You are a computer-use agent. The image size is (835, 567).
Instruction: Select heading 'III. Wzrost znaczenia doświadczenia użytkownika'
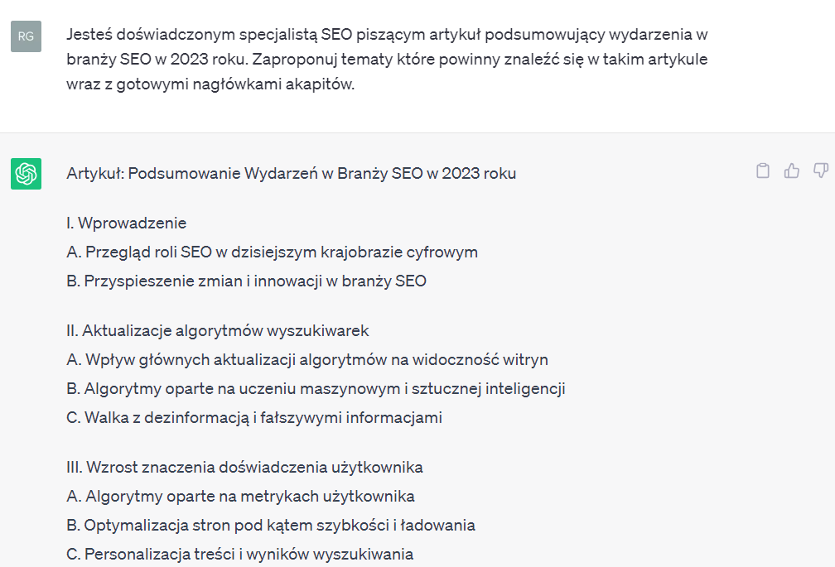tap(244, 467)
